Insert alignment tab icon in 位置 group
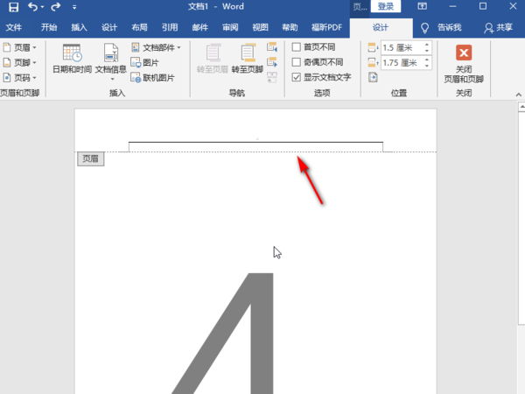 tap(373, 77)
